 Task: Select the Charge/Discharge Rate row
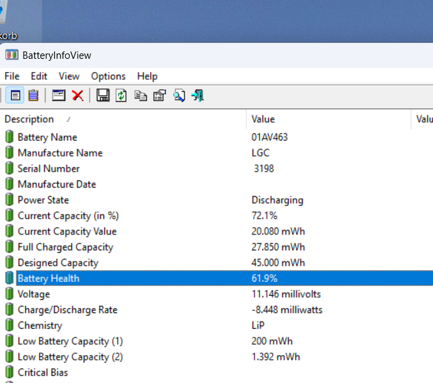(216, 310)
